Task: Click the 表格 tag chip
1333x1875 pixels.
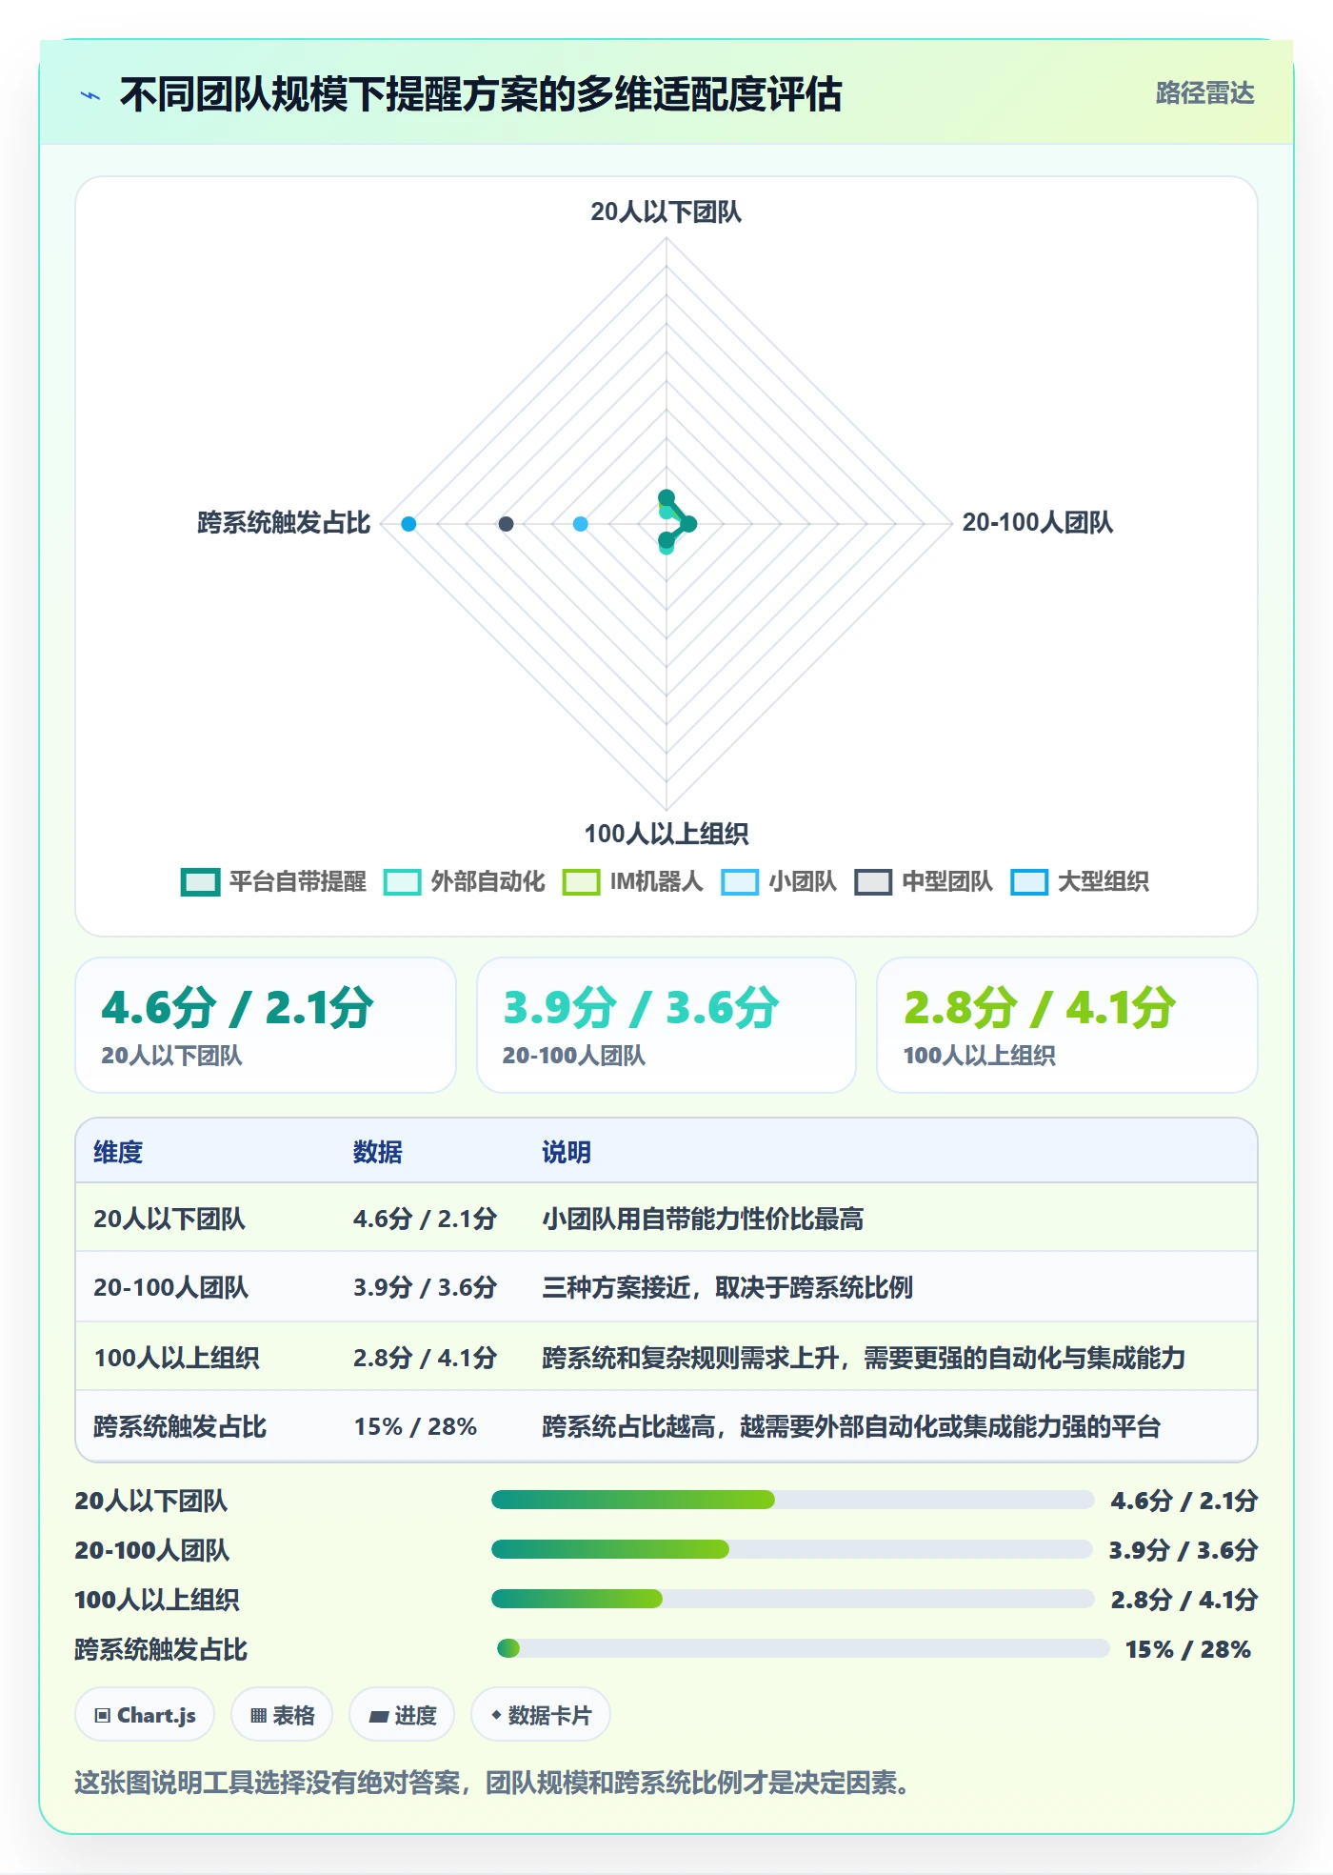Action: point(282,1715)
